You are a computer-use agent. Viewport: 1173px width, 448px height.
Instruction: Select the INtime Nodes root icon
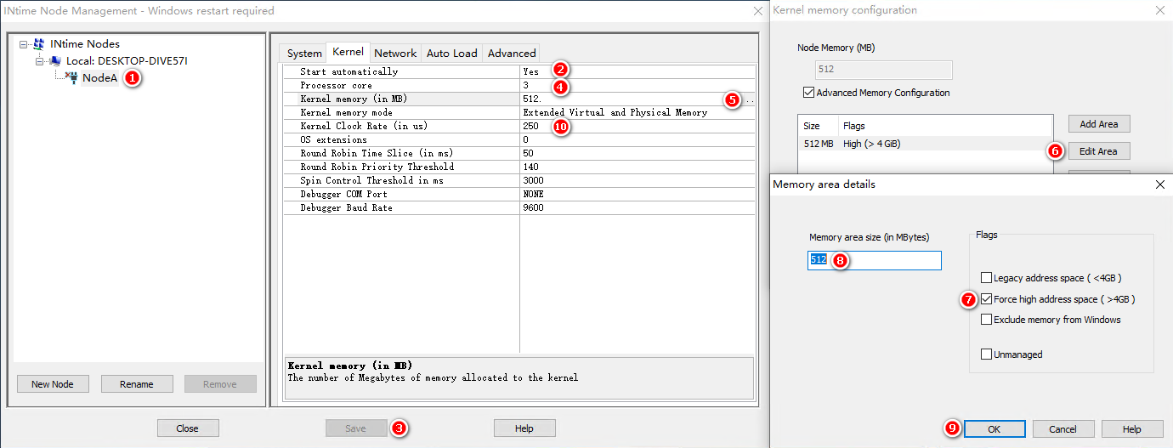tap(39, 44)
